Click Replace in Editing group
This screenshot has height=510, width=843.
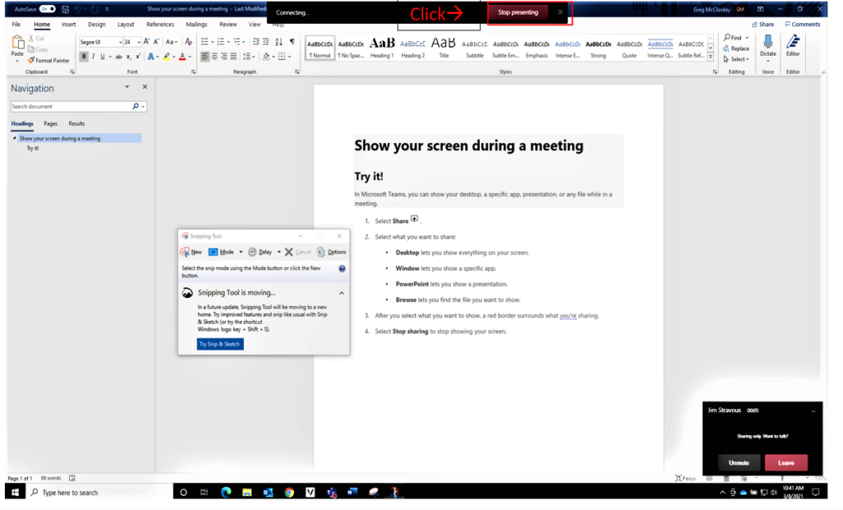click(x=736, y=49)
